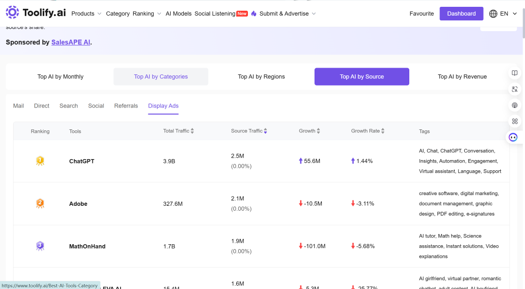The image size is (525, 289).
Task: Click the Dashboard button
Action: point(461,14)
